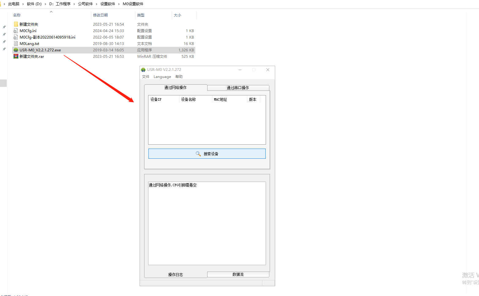Viewport: 479px width, 296px height.
Task: Switch to the 操作日志 tab
Action: [176, 275]
